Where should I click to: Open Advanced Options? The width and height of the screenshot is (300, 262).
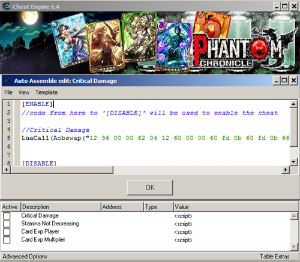[25, 257]
